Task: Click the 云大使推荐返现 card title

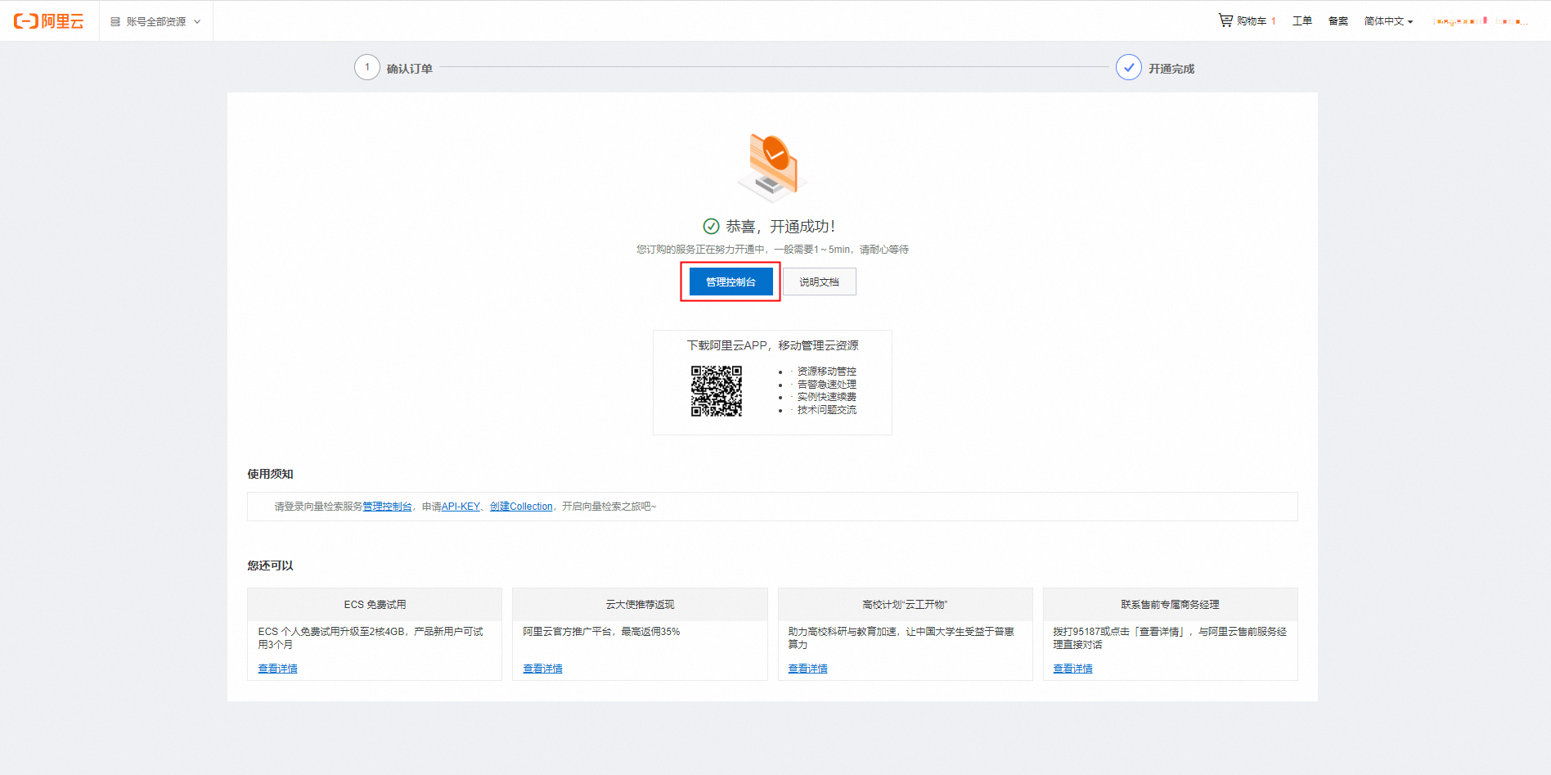Action: click(x=640, y=605)
